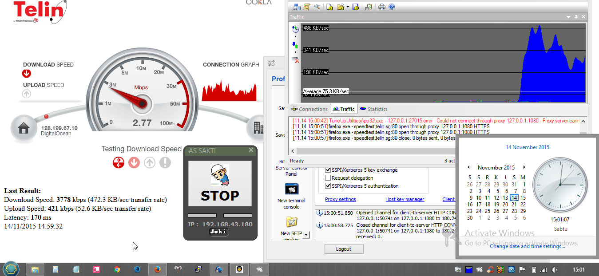This screenshot has height=276, width=599.
Task: Click New Profile icon in Proxifier toolbar
Action: coord(329,7)
